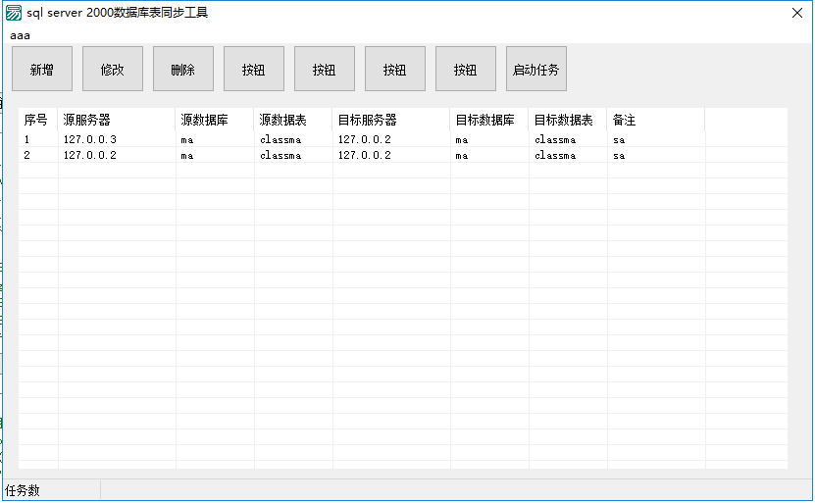Click the 按钮 button immediately left of 启动任务
Viewport: 815px width, 503px height.
click(465, 69)
